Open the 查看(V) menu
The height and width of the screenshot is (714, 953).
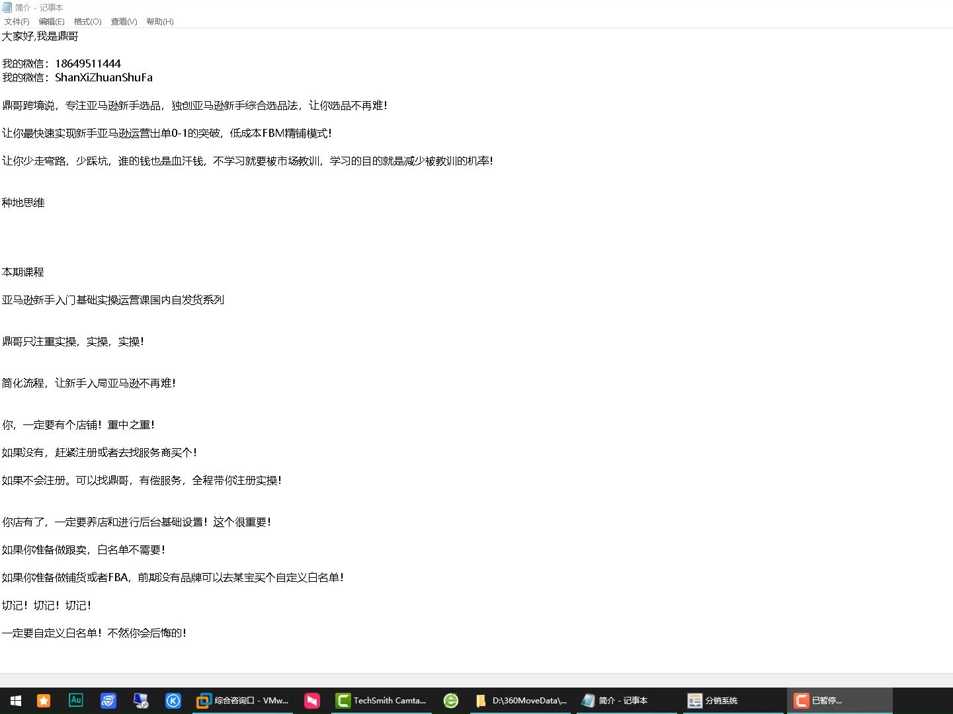[x=124, y=22]
